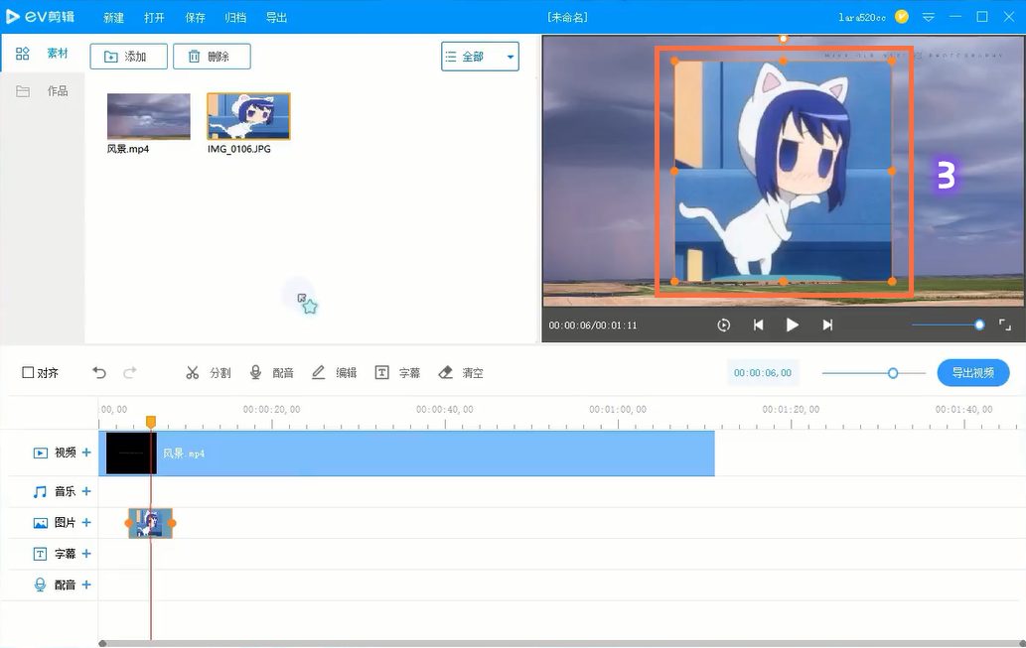This screenshot has height=648, width=1026.
Task: Click the 视频 track icon
Action: pos(41,453)
